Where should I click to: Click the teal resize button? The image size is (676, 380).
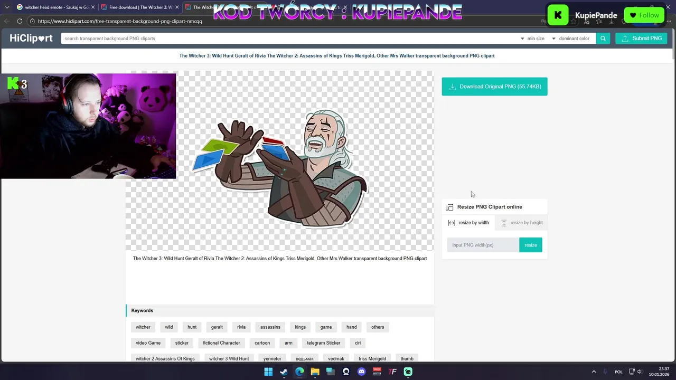[x=530, y=245]
